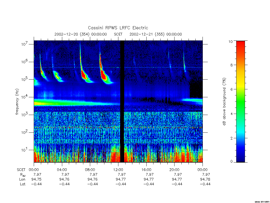
Task: Click the 12:00 time tick label
Action: [118, 170]
